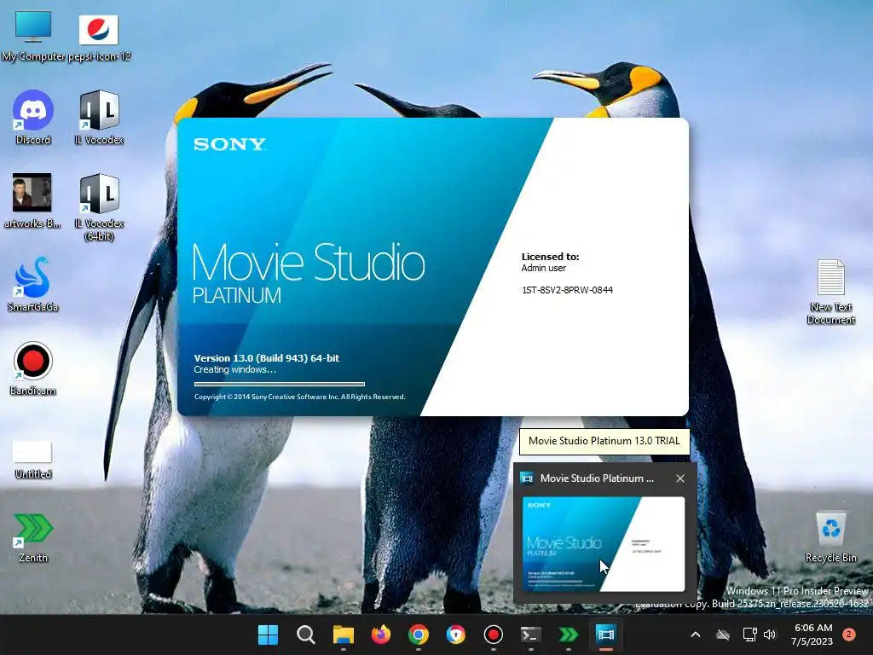
Task: Open the volume tray icon
Action: click(770, 635)
